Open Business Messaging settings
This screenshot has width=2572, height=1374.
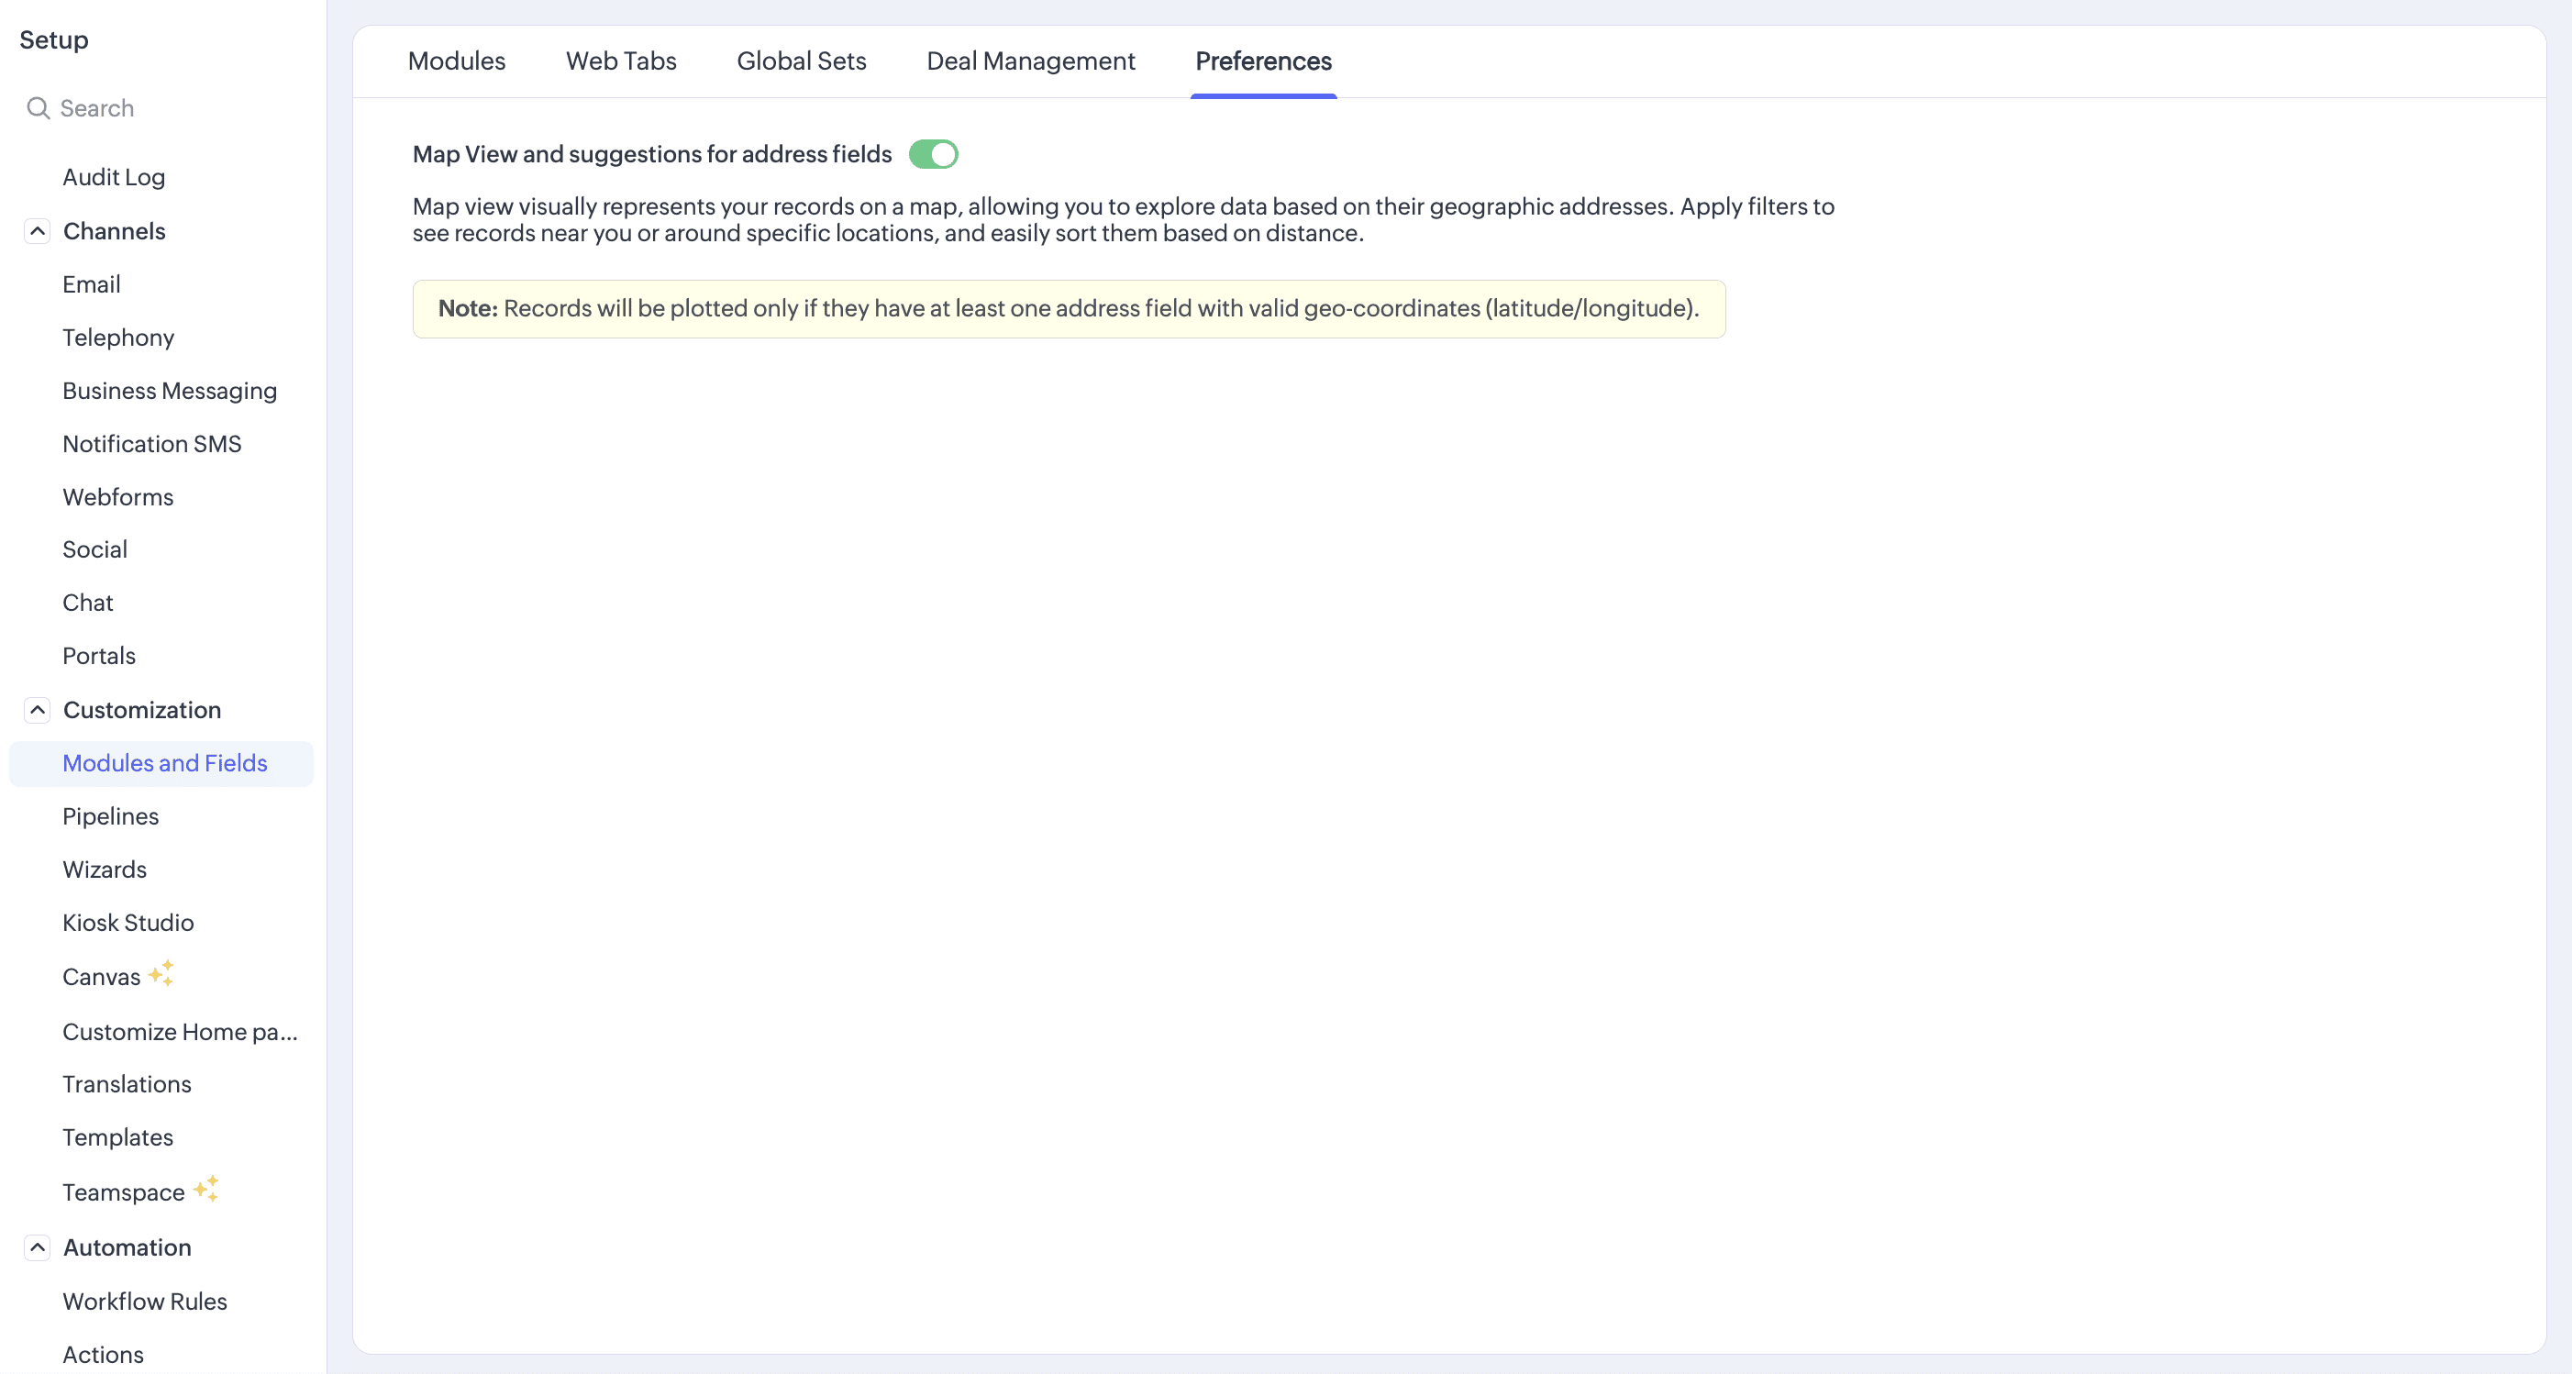(x=170, y=392)
